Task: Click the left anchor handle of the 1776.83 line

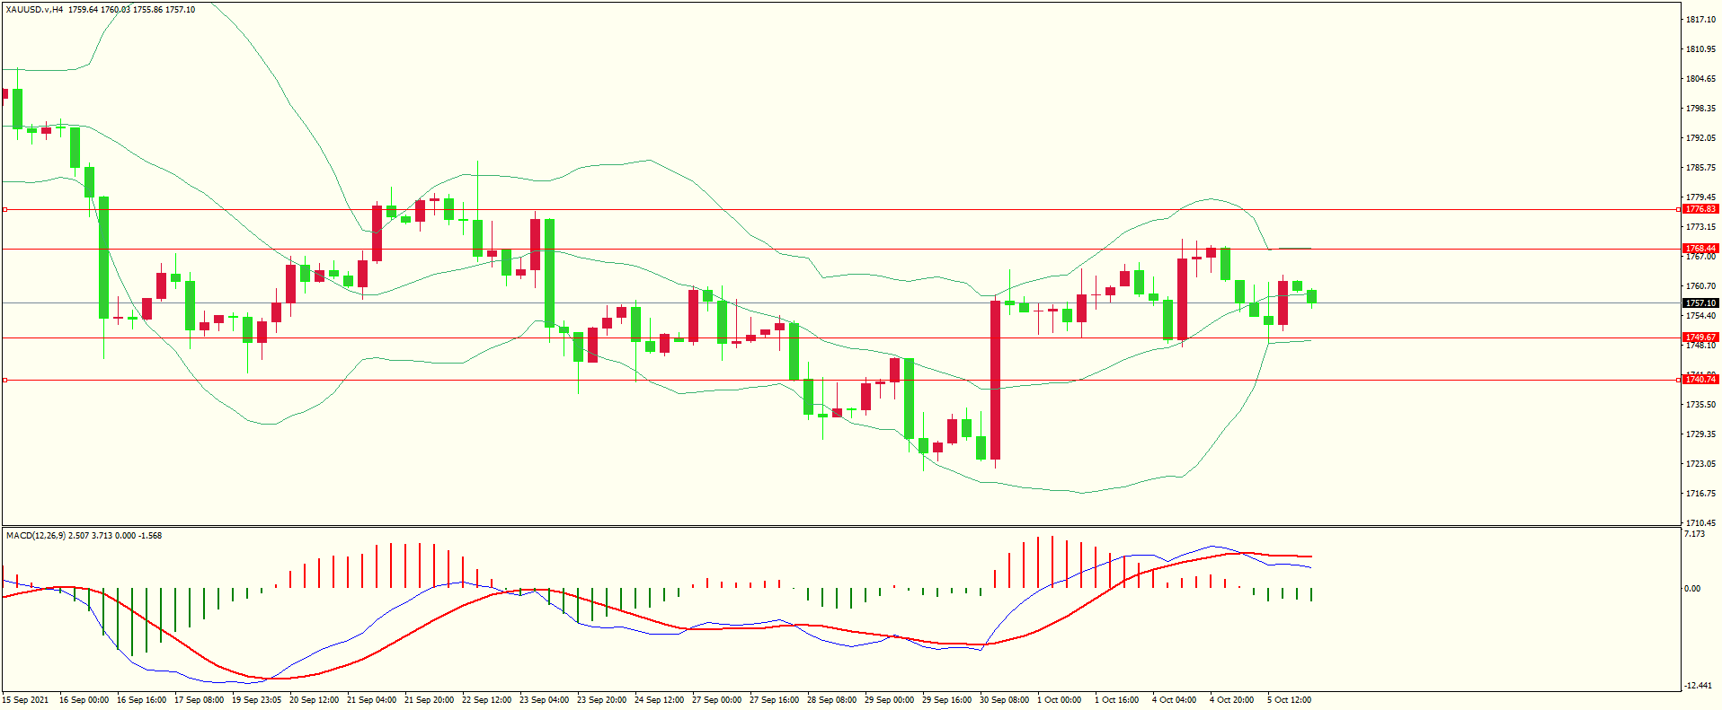Action: point(4,209)
